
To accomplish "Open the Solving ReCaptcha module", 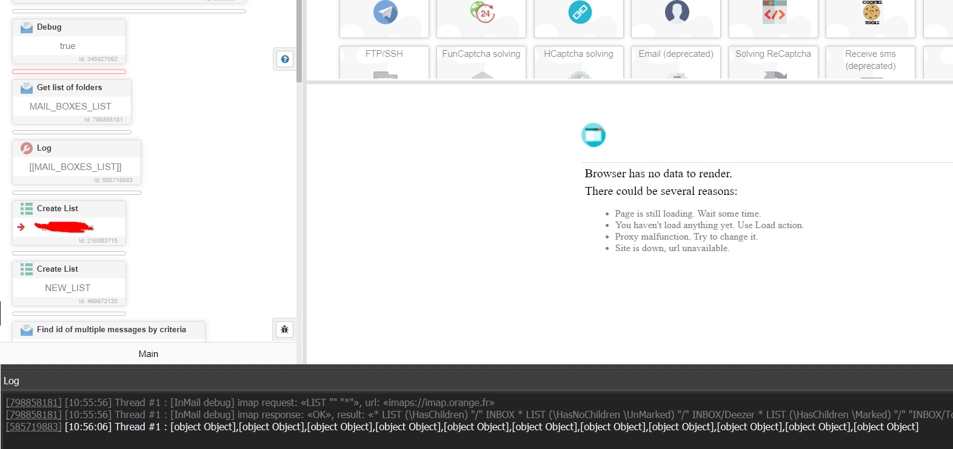I will pyautogui.click(x=773, y=62).
